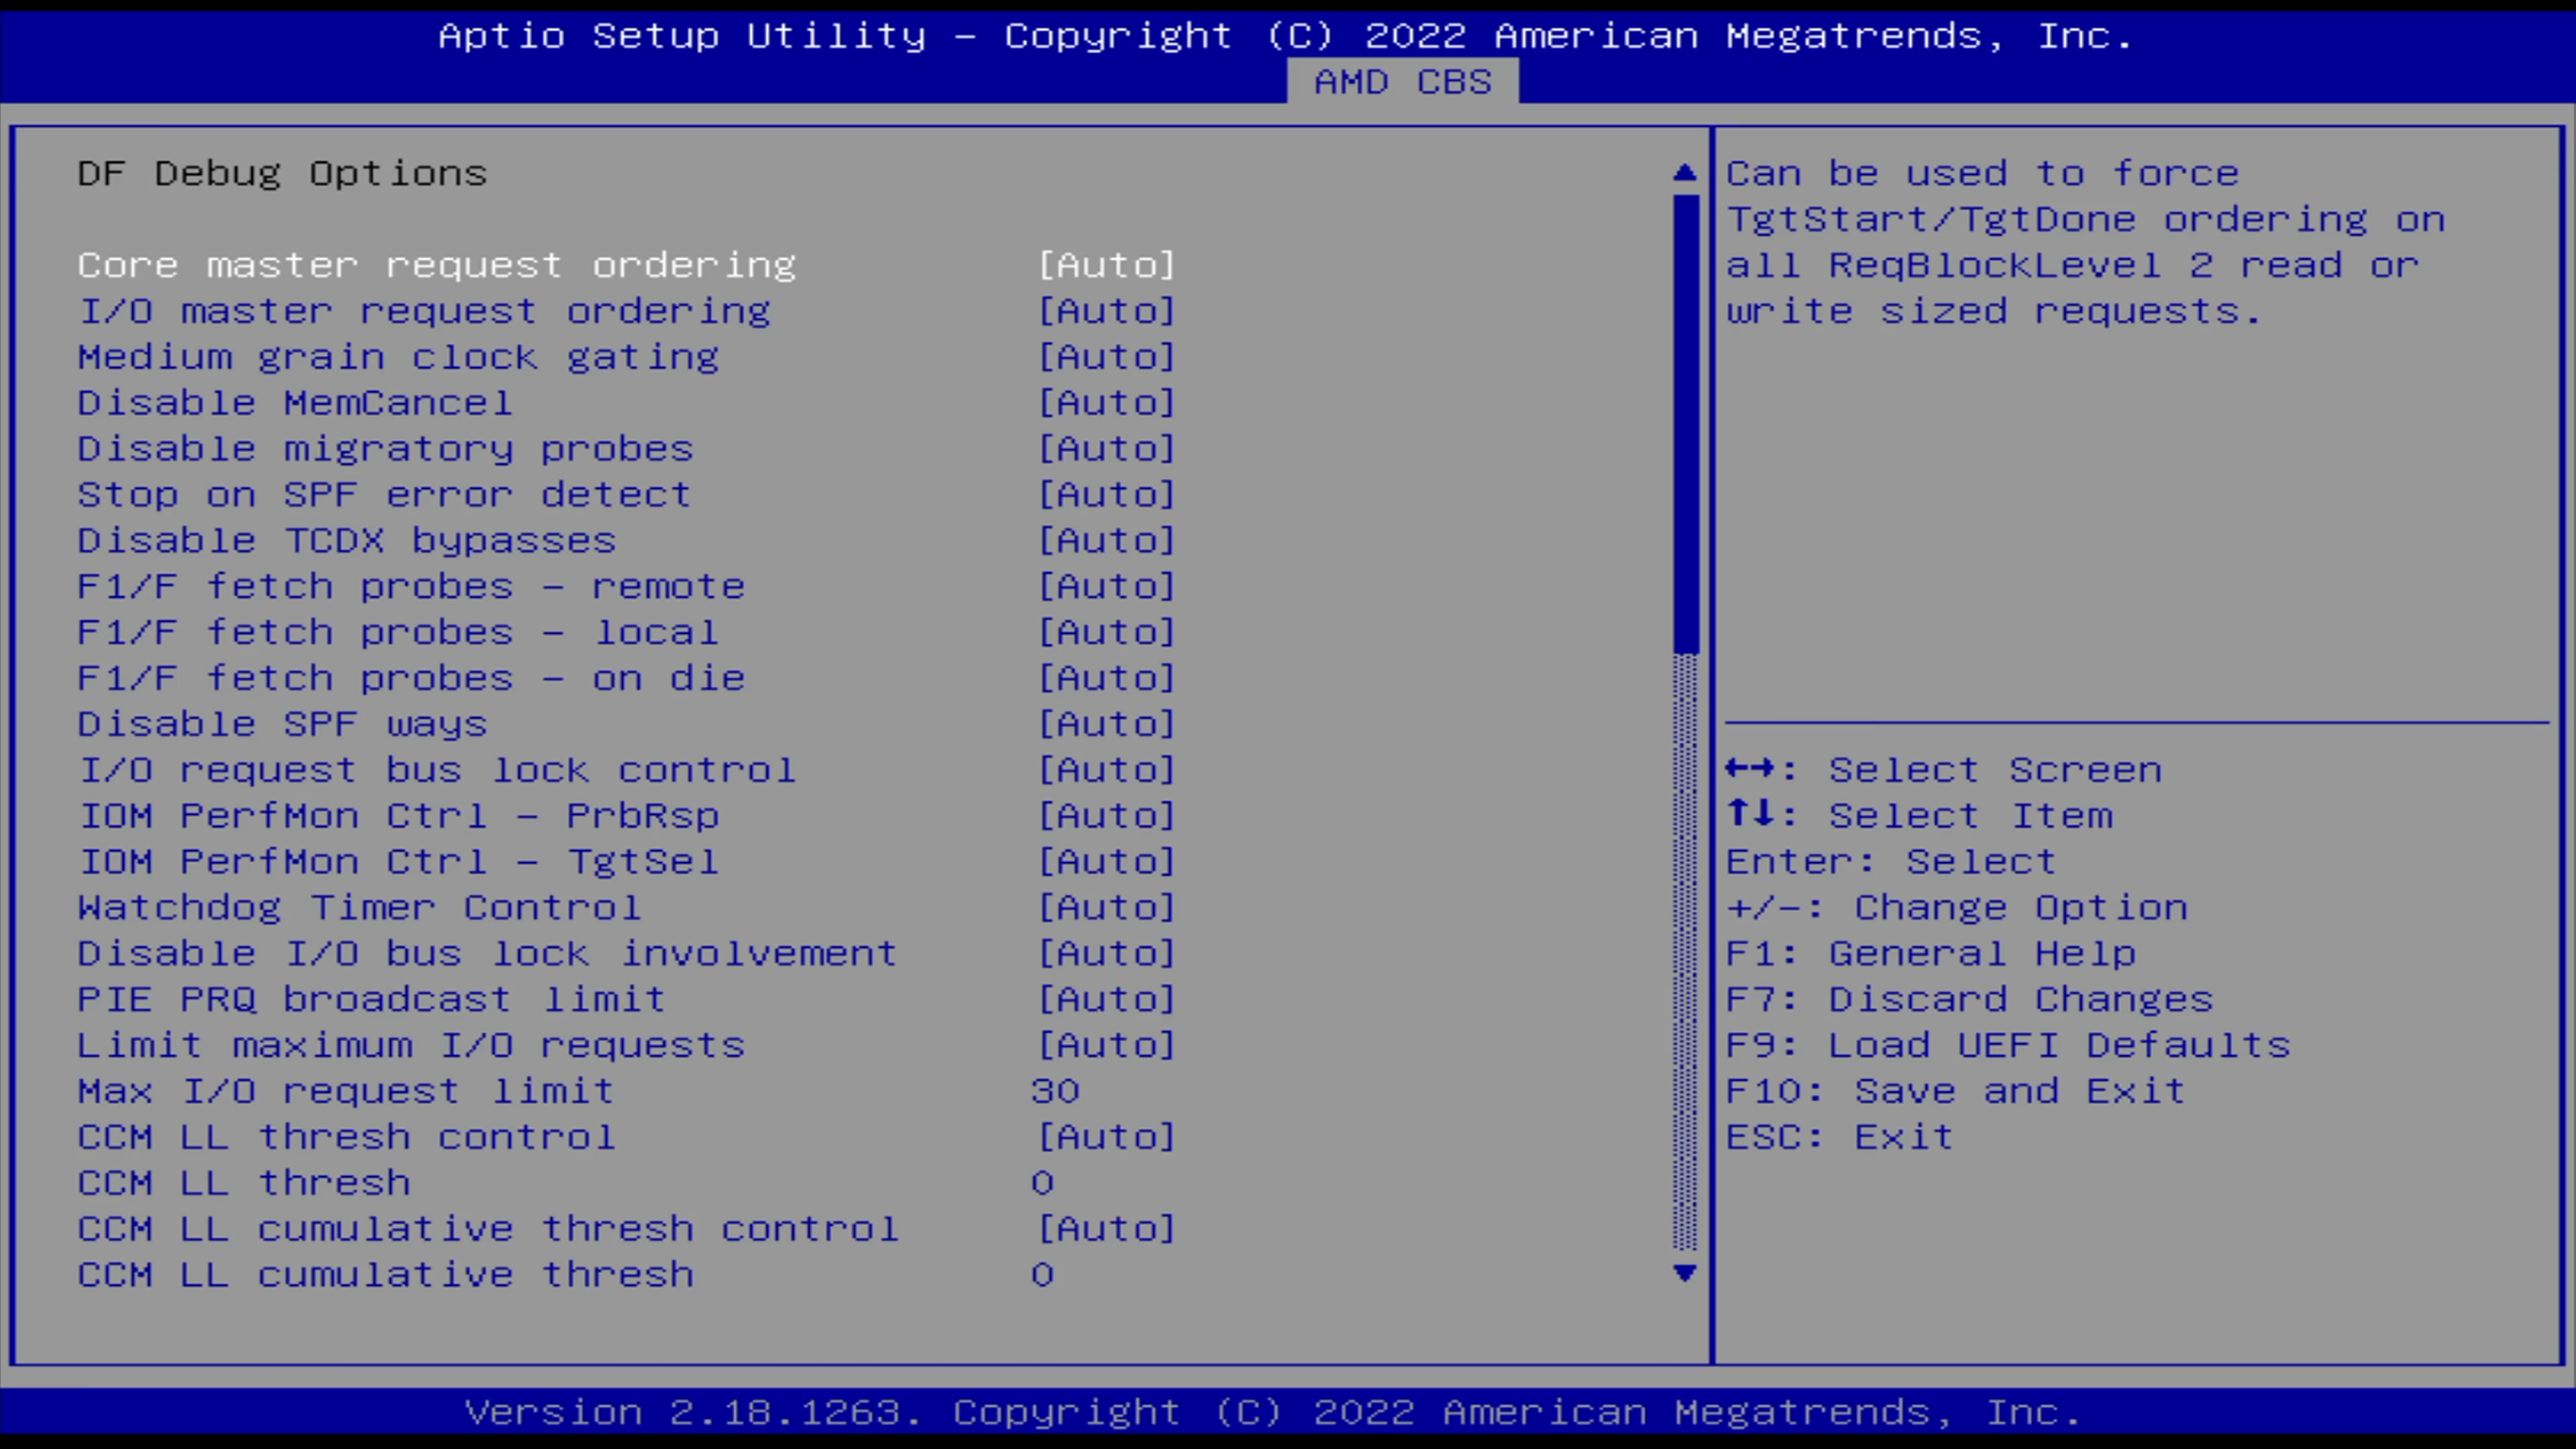Click the blue scrollbar thumb

(1686, 424)
